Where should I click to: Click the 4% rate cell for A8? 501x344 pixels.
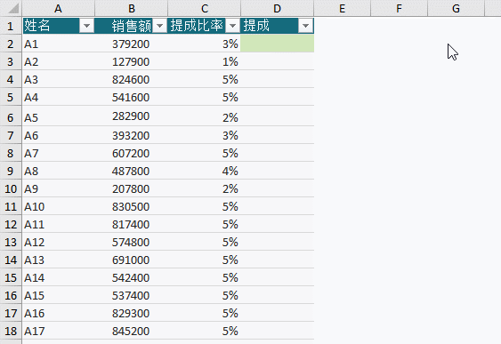pyautogui.click(x=204, y=171)
